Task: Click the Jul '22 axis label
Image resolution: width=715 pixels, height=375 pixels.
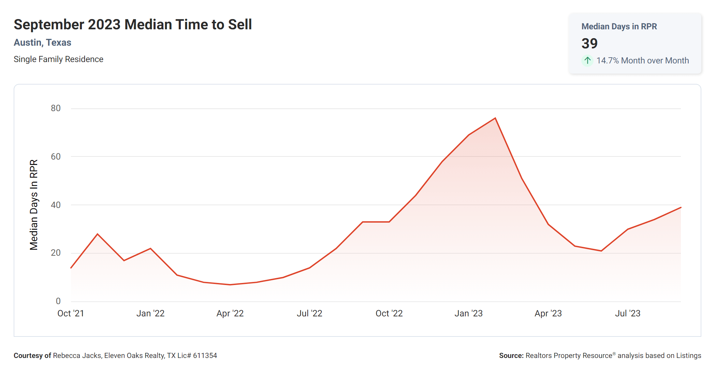Action: tap(309, 313)
